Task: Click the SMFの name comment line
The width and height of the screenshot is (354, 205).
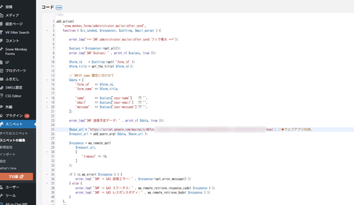Action: 92,75
